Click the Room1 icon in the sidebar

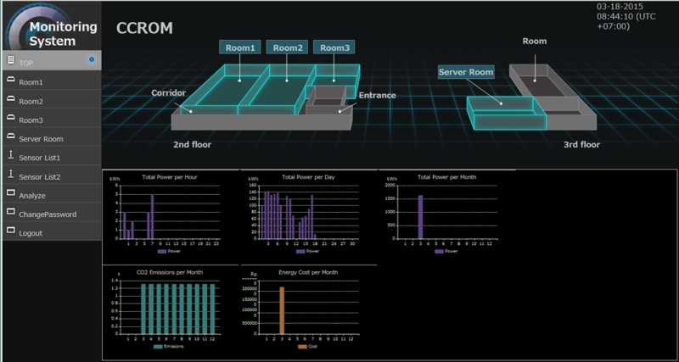[10, 80]
